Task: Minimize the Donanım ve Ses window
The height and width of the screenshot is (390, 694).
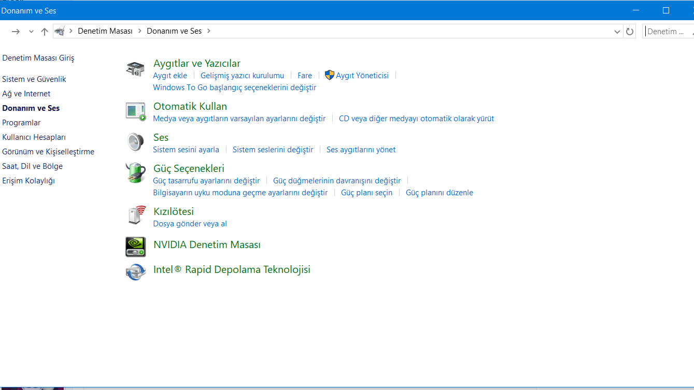Action: 636,10
